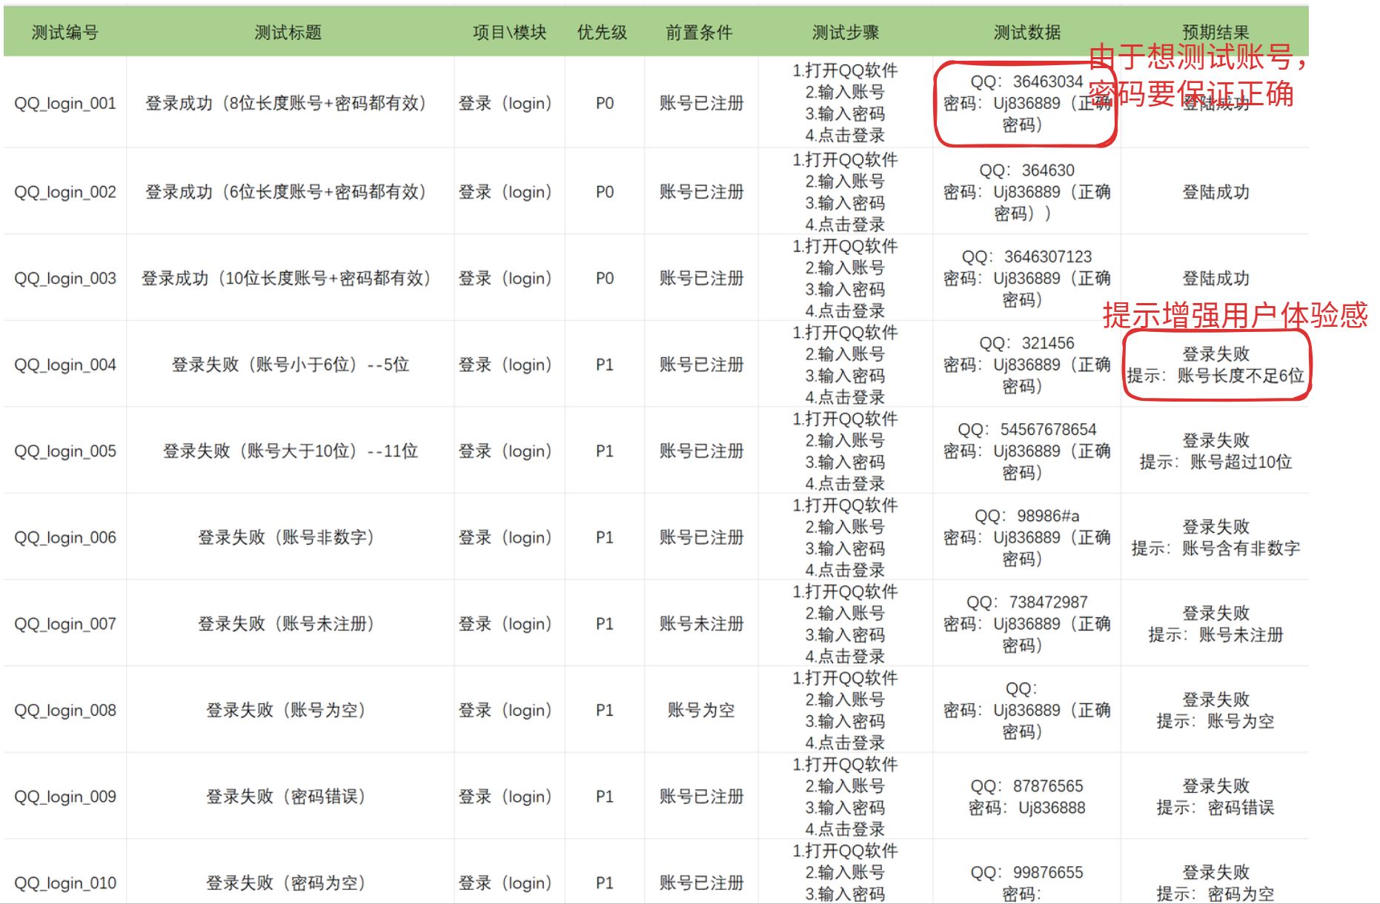Select the 预期结果 column header
This screenshot has height=904, width=1380.
(x=1215, y=33)
